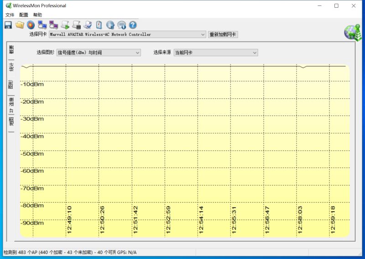Close the WirelessMon window
Image resolution: width=365 pixels, height=259 pixels.
click(354, 5)
